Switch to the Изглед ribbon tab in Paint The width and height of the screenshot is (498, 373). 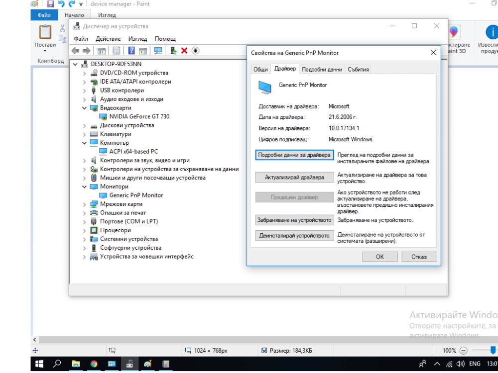coord(107,15)
